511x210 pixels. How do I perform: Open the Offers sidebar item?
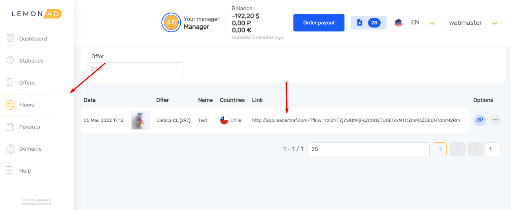27,83
